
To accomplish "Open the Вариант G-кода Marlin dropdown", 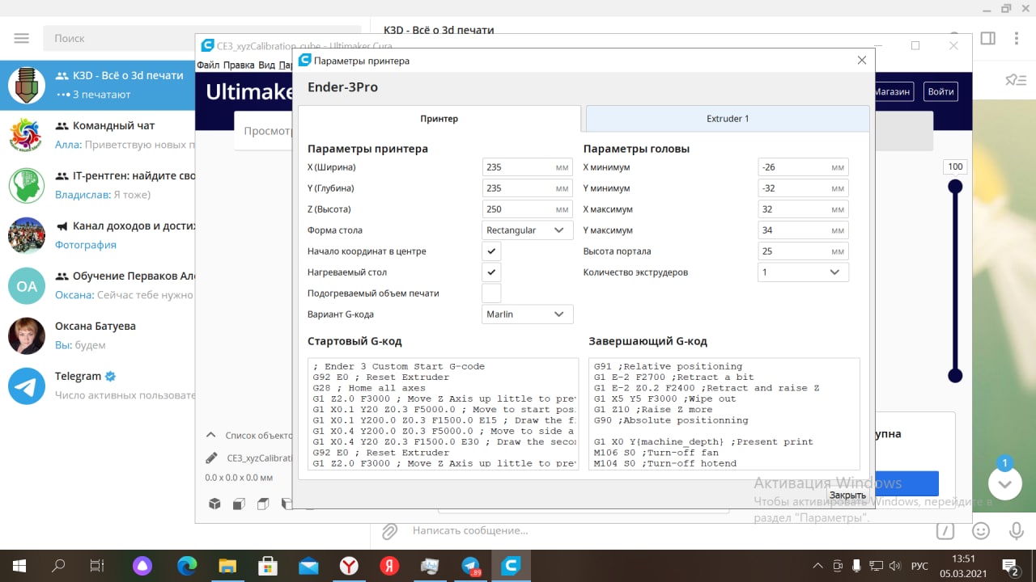I will (528, 314).
